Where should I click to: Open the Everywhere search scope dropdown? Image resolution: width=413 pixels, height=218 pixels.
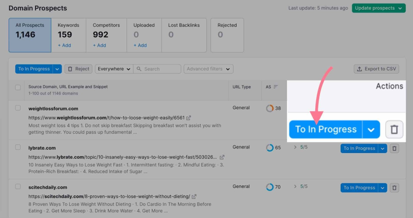[x=114, y=69]
